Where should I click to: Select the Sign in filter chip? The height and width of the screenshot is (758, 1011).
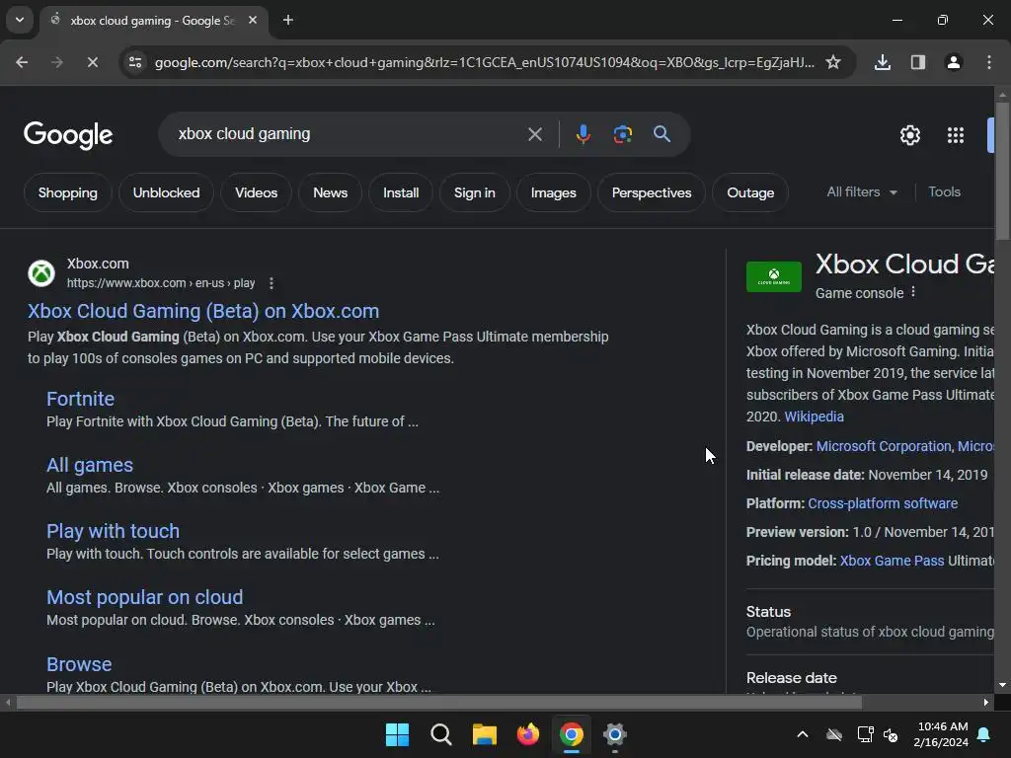point(475,192)
